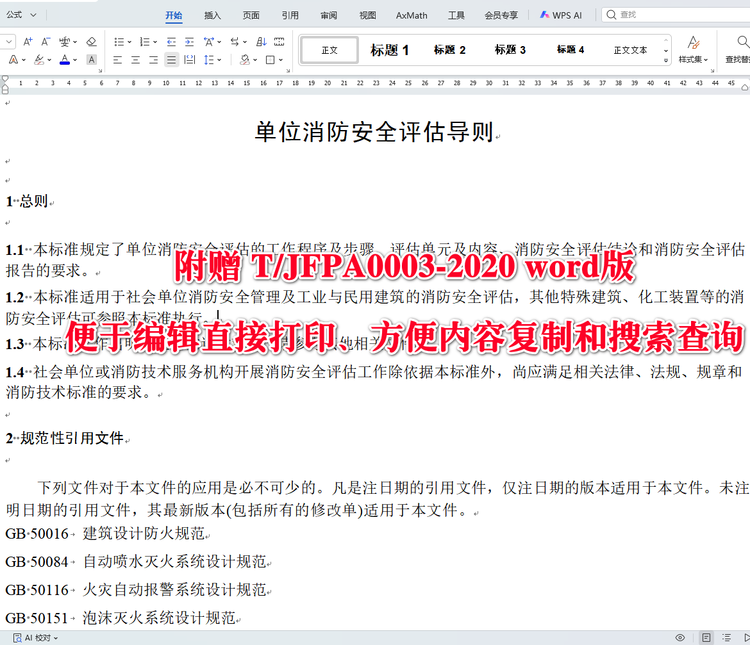Toggle justify alignment
The width and height of the screenshot is (750, 645).
click(x=171, y=59)
